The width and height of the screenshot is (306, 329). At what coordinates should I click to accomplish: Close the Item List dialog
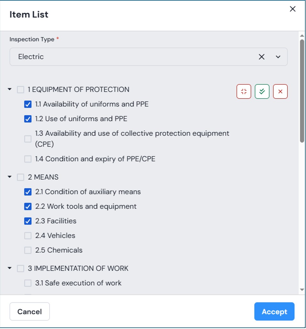tap(293, 9)
